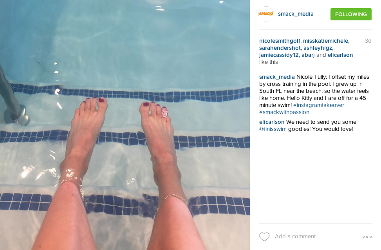Screen dimensions: 381x250
Task: Visit ashleyhigz's profile
Action: tap(318, 48)
